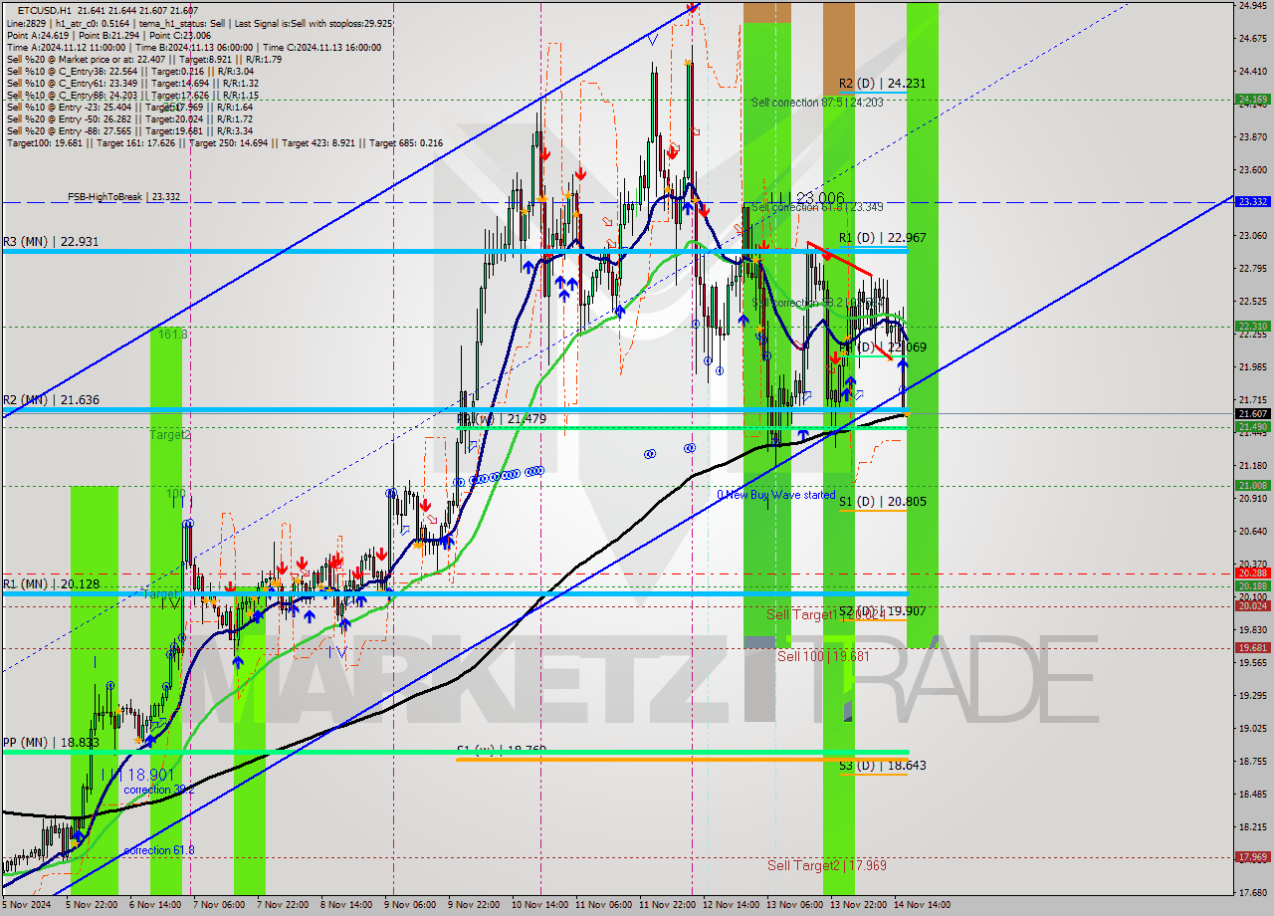Click the 24.945 price scale value
1274x916 pixels.
pos(1252,6)
